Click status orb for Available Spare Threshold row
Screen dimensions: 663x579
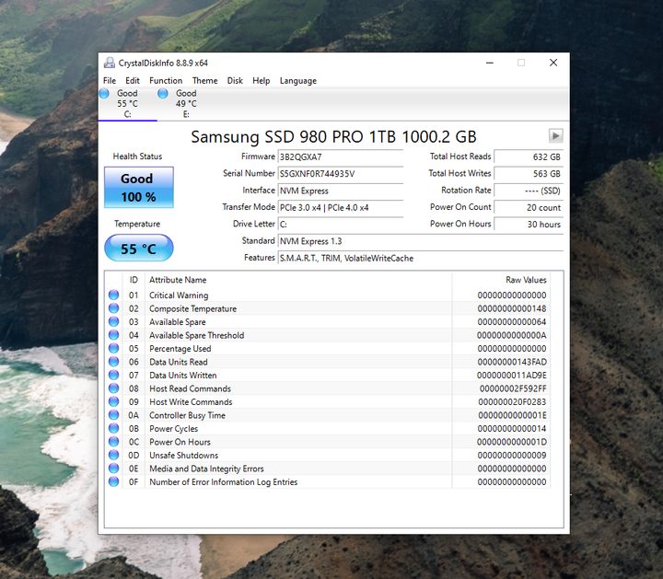[x=114, y=335]
